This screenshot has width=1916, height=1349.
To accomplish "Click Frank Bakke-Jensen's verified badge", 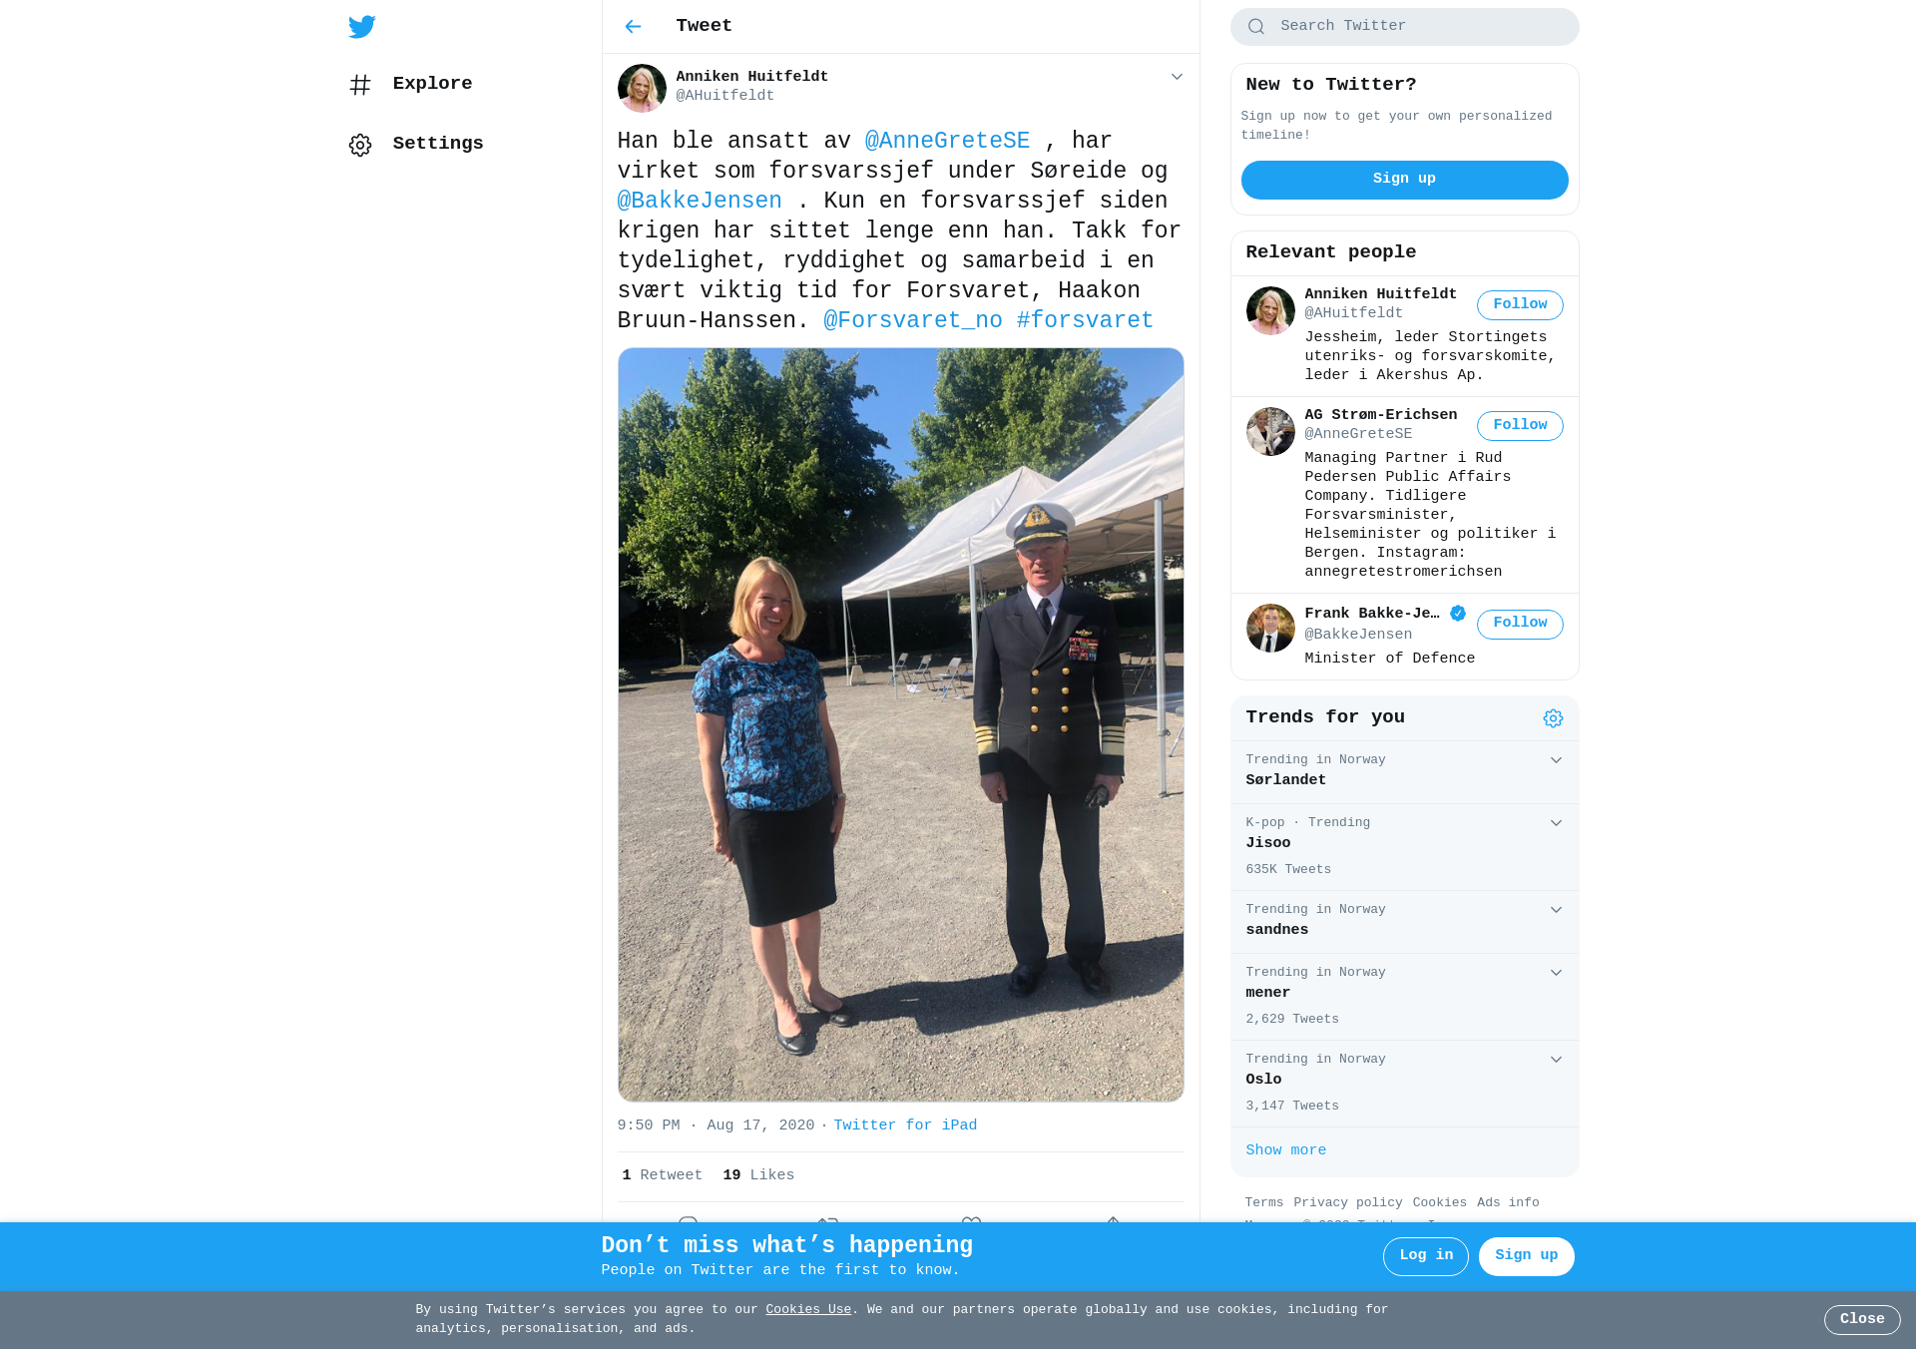I will tap(1458, 614).
